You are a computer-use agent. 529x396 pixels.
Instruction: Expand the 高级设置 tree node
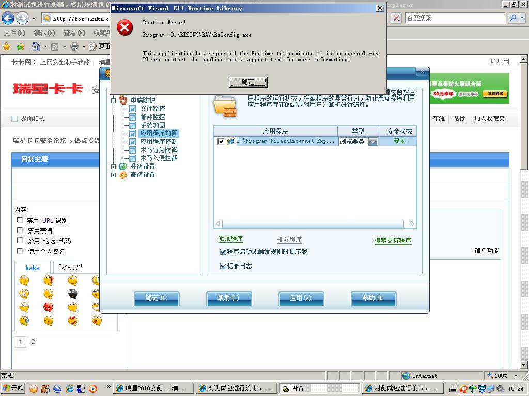coord(114,175)
